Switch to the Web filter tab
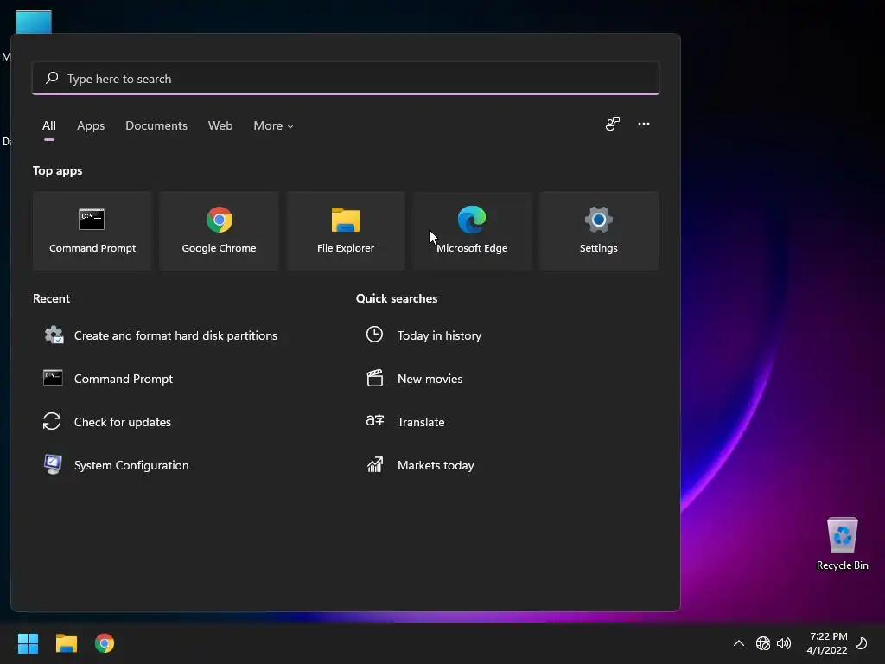Viewport: 885px width, 664px height. 220,125
